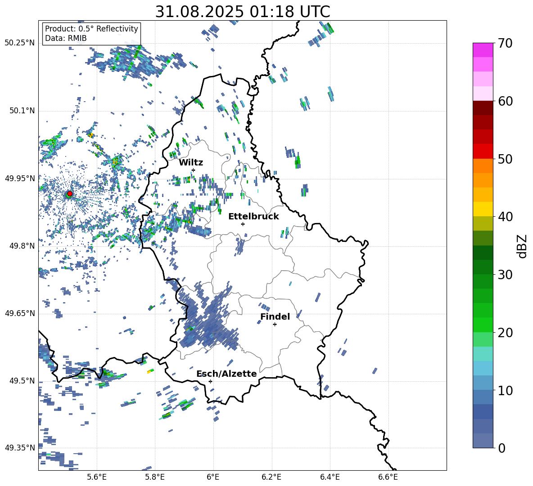Click the Data: RMIB text
This screenshot has width=533, height=486.
click(x=66, y=38)
